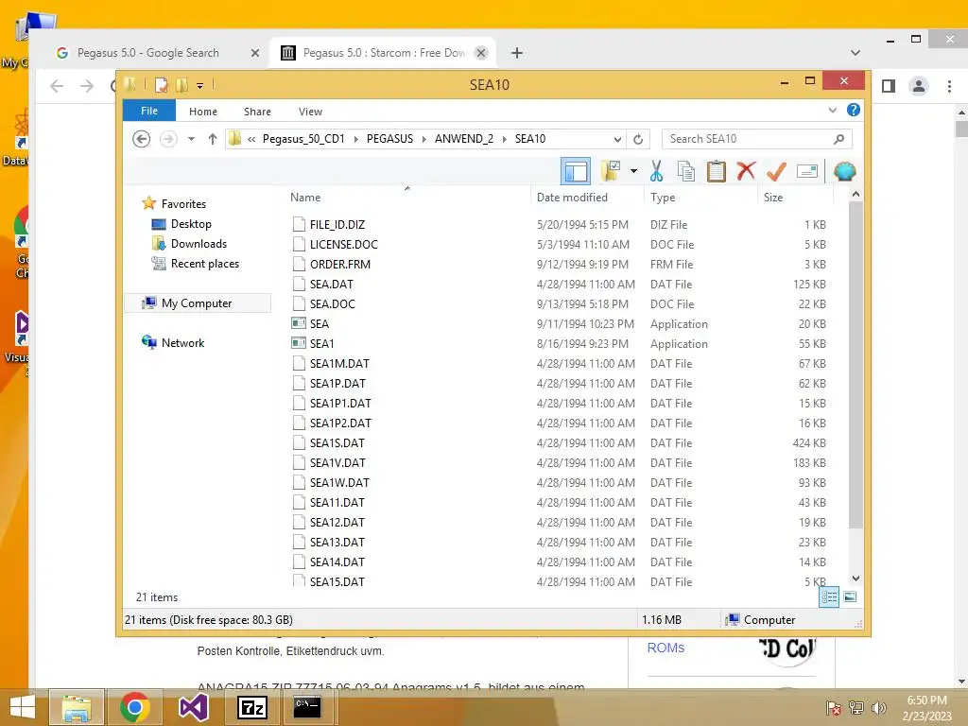Go back in Explorer navigation
Viewport: 968px width, 726px height.
click(x=142, y=139)
